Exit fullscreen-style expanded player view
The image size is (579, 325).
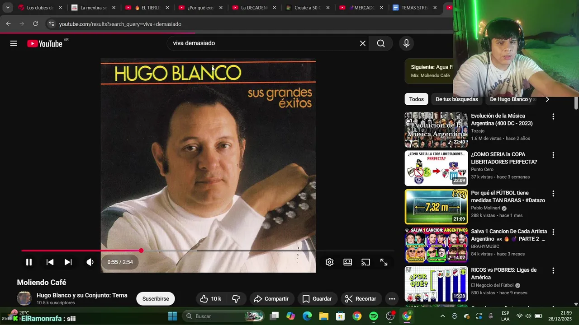pyautogui.click(x=384, y=262)
